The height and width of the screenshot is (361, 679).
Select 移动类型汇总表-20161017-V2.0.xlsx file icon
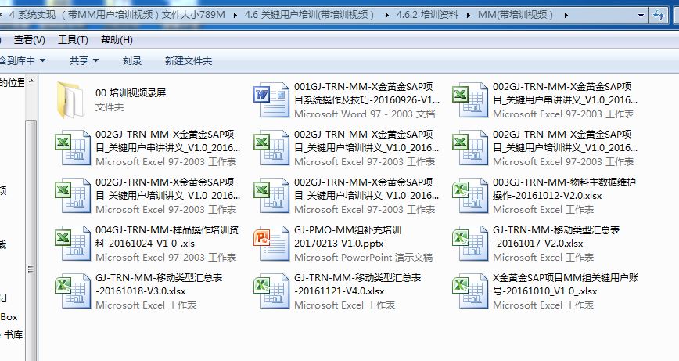470,243
